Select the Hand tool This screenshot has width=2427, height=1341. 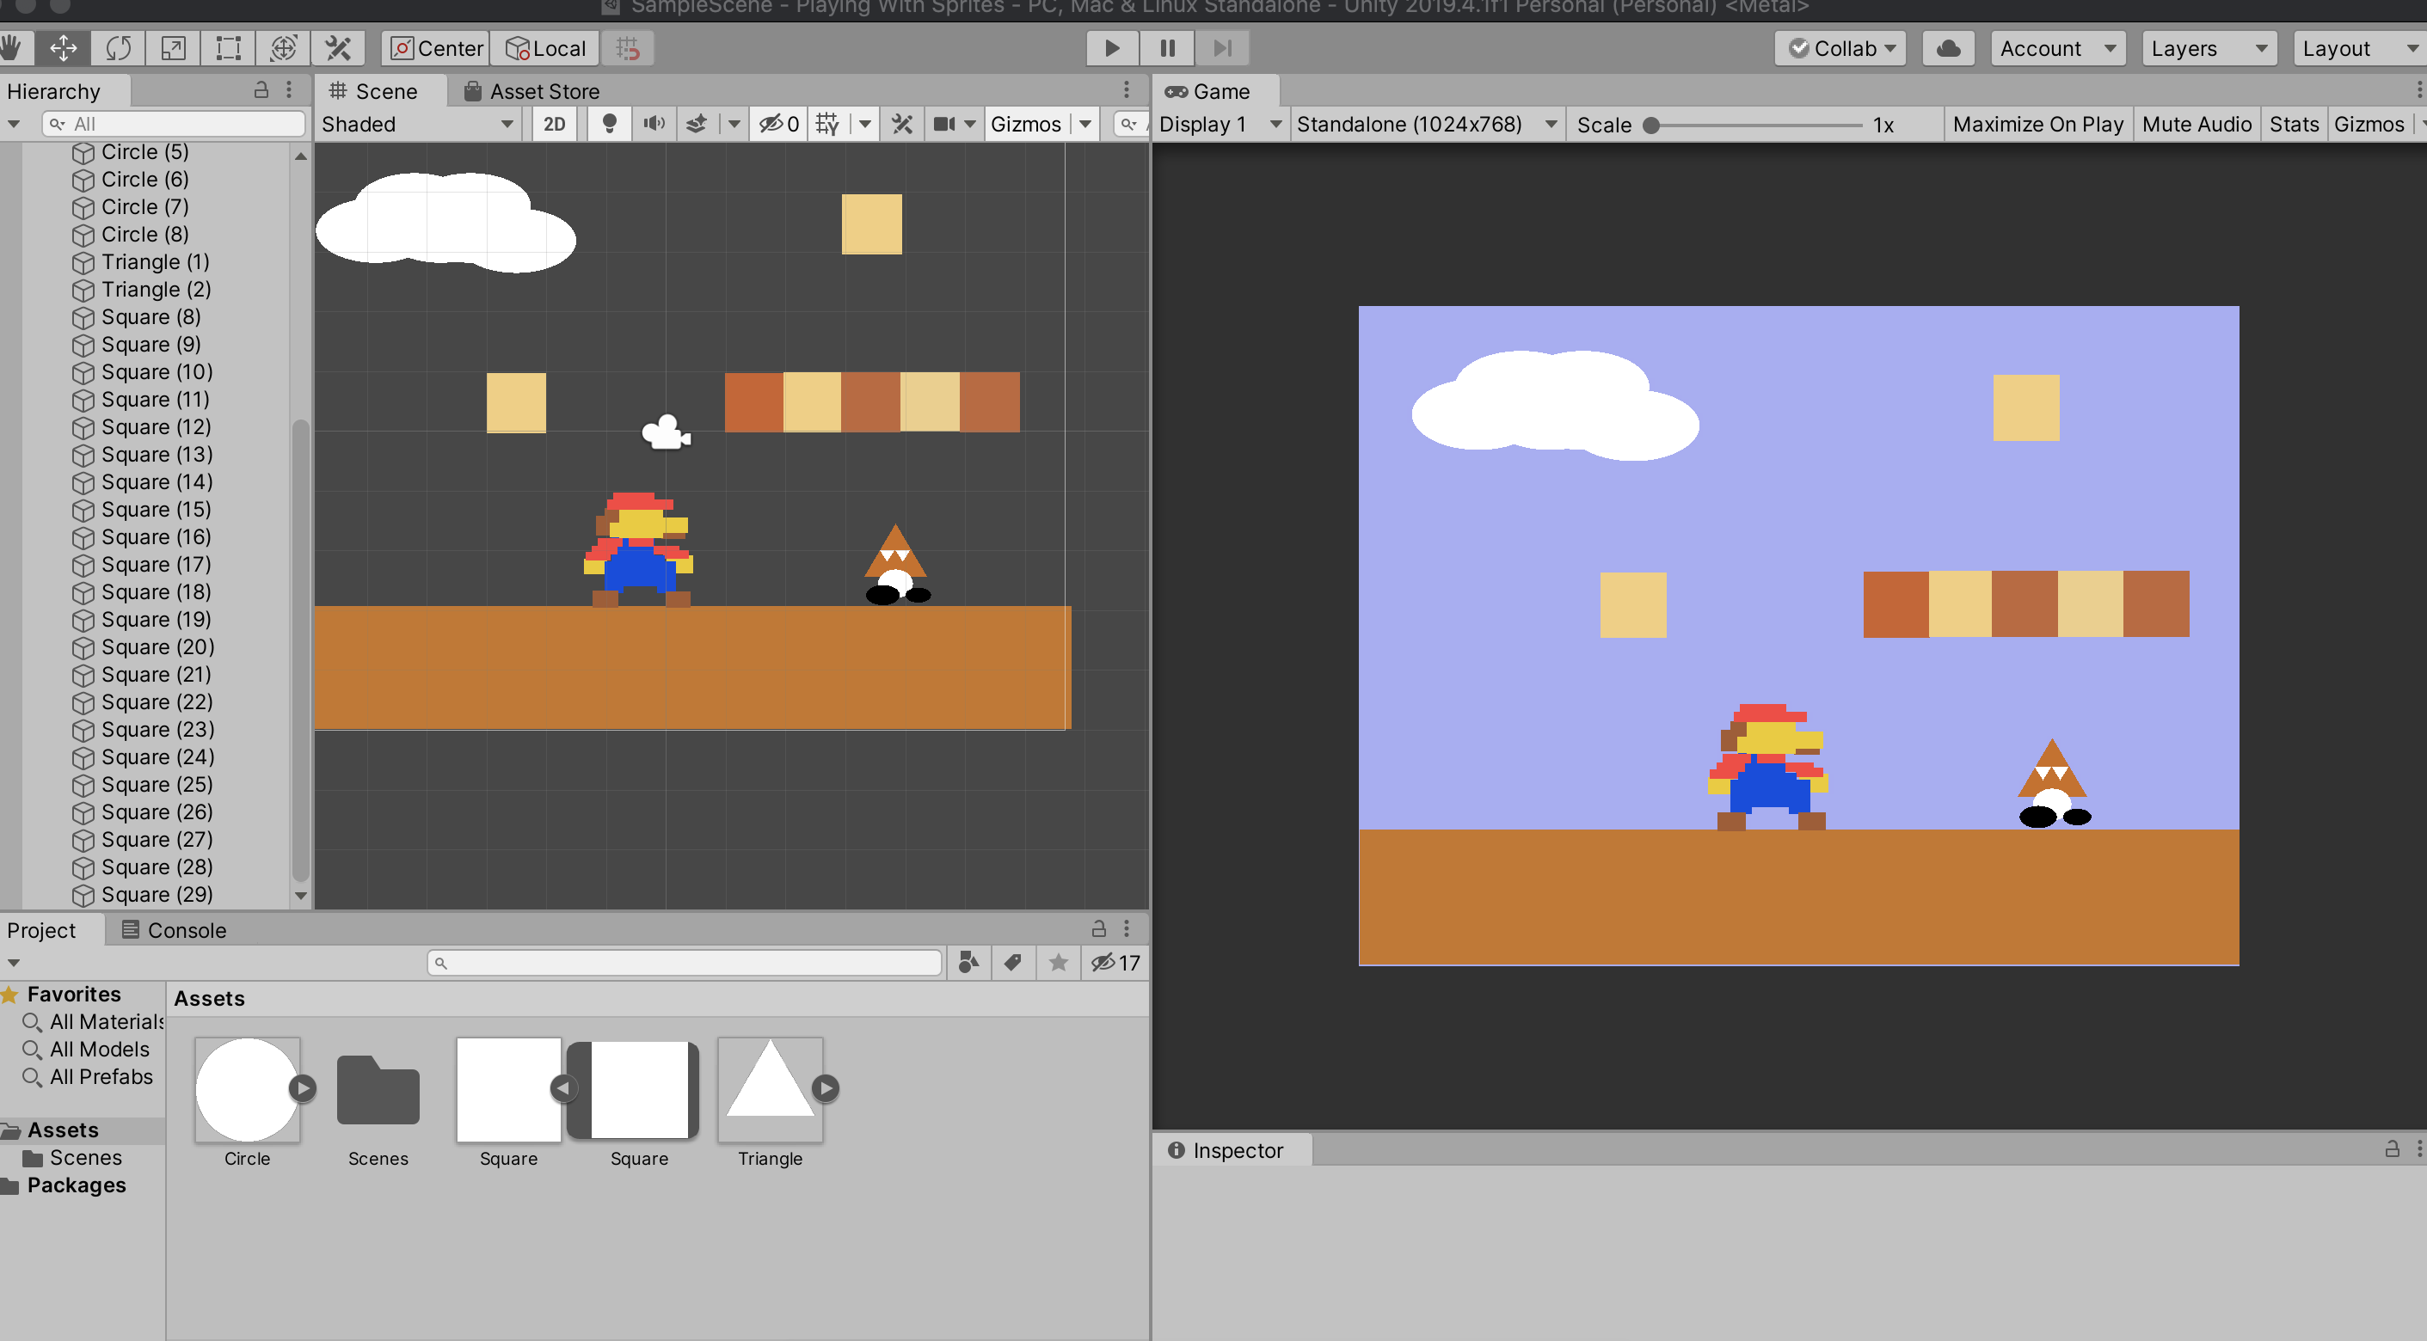[x=11, y=48]
